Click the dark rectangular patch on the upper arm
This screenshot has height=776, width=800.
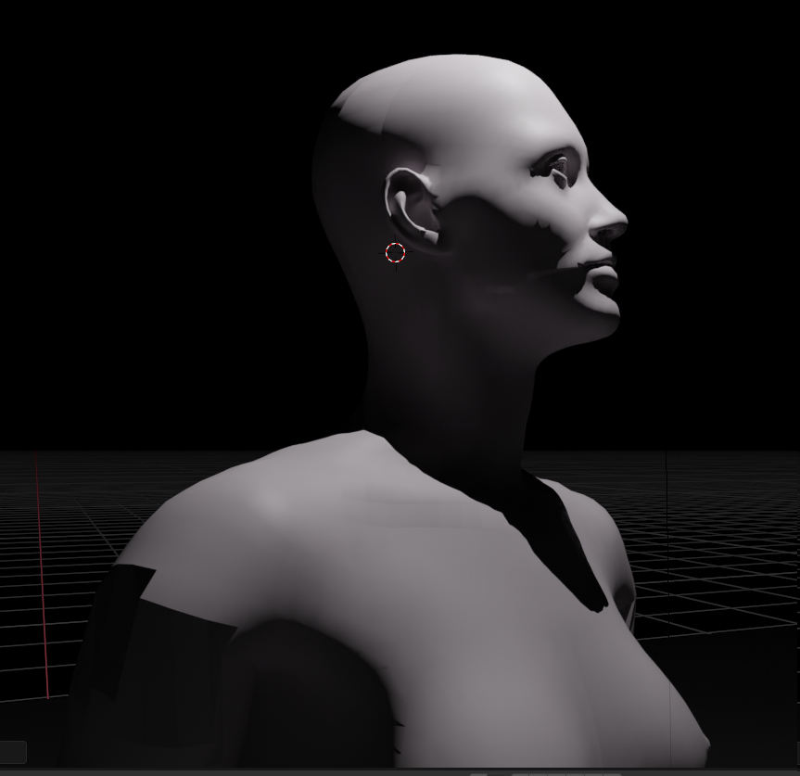[x=121, y=630]
